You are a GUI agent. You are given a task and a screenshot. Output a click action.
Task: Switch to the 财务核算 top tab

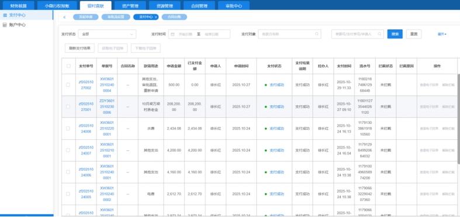tap(19, 6)
